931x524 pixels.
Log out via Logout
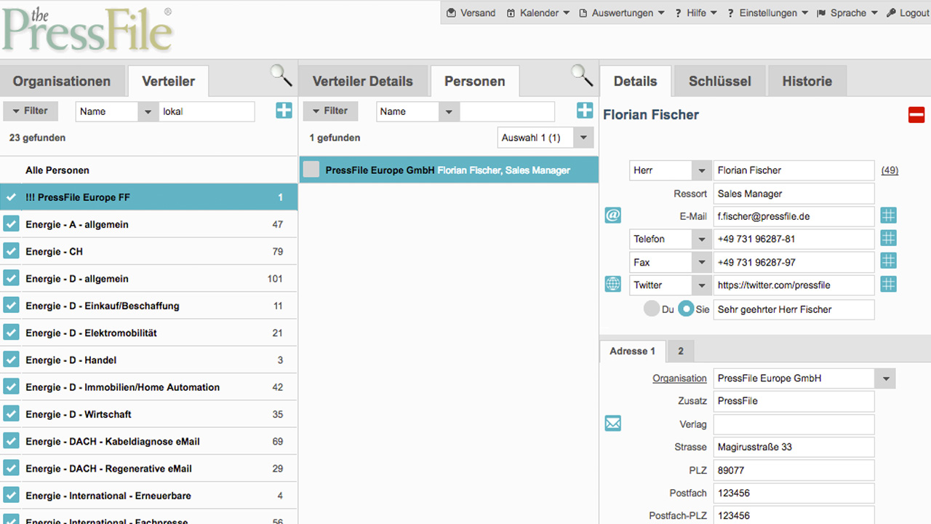pos(908,13)
